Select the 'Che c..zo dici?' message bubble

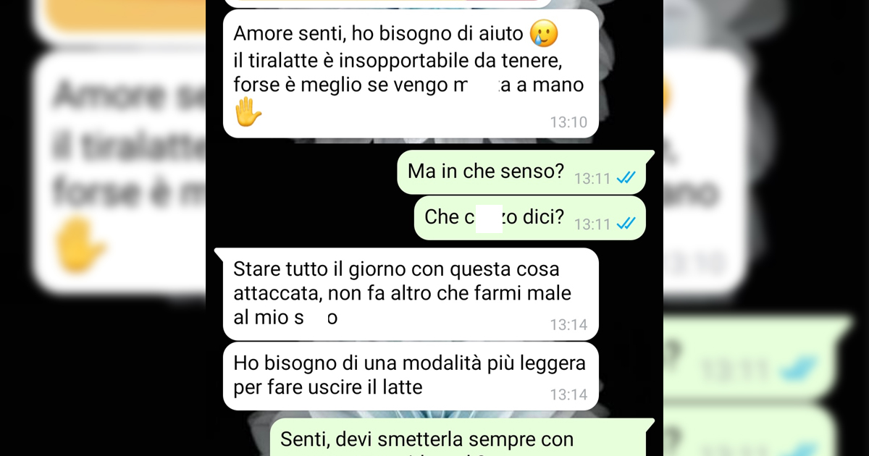pyautogui.click(x=529, y=218)
